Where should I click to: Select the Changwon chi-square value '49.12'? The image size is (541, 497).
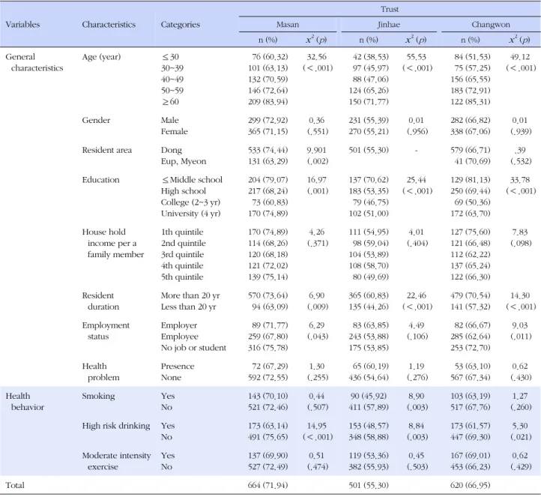coord(519,57)
